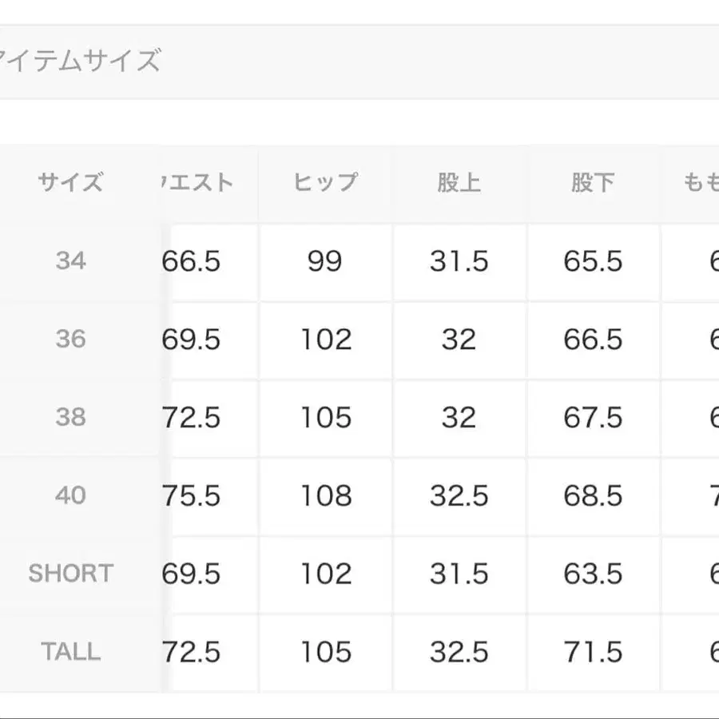The image size is (719, 719).
Task: Click the ヒップ column header
Action: pos(324,183)
